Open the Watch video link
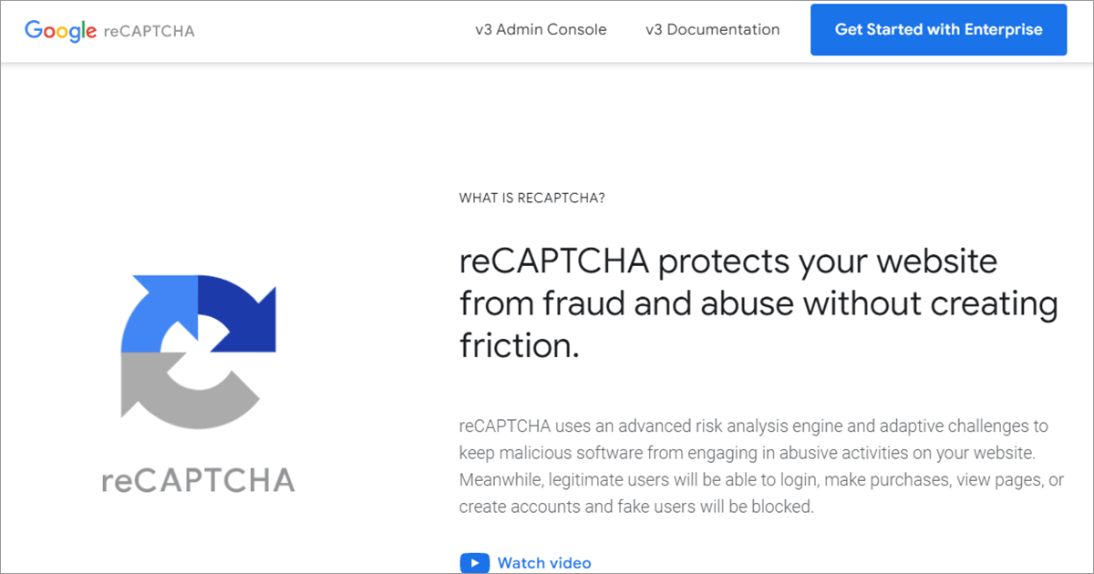 (544, 563)
